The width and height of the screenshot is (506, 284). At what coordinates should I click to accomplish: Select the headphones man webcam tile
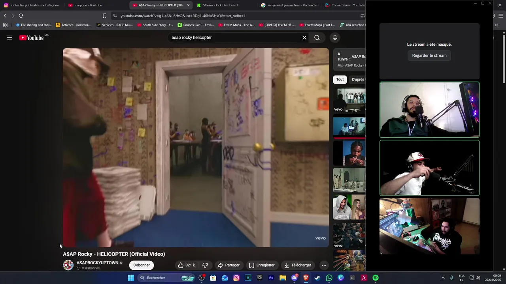429,110
